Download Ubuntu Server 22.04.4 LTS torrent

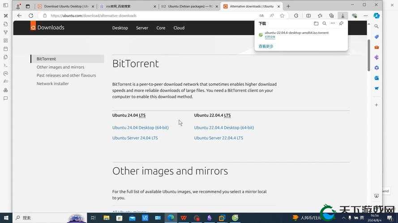tap(218, 138)
